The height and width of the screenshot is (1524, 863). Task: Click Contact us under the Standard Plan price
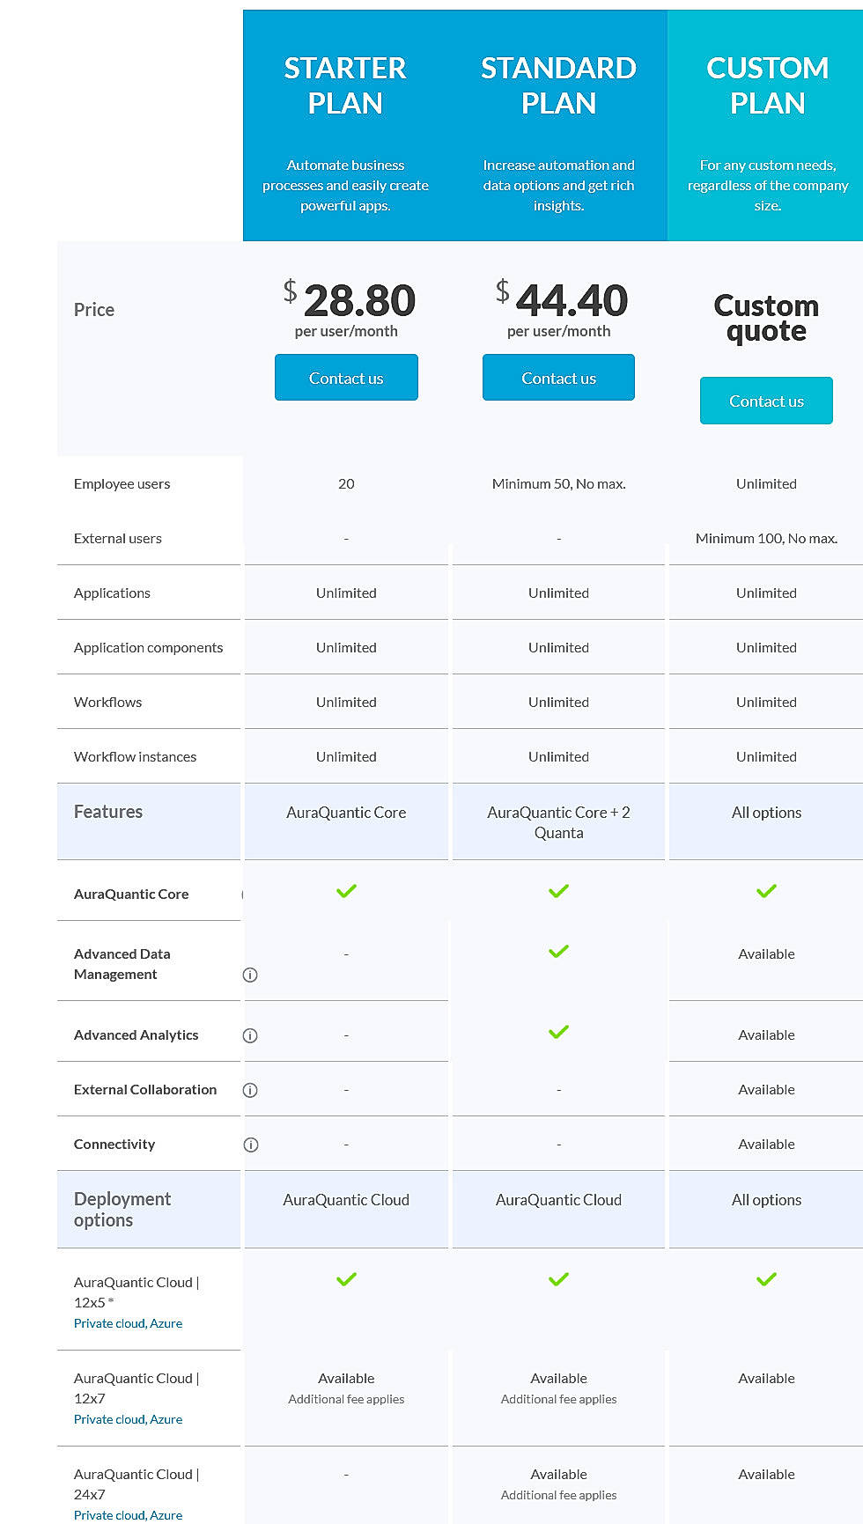pyautogui.click(x=558, y=377)
